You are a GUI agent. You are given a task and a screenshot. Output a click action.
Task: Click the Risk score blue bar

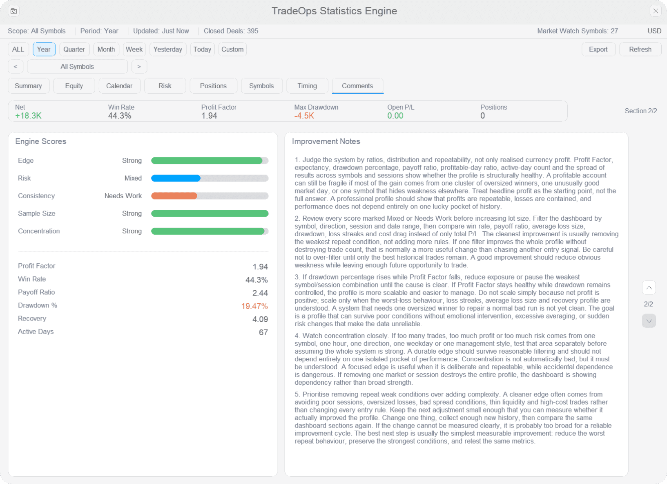pos(176,178)
